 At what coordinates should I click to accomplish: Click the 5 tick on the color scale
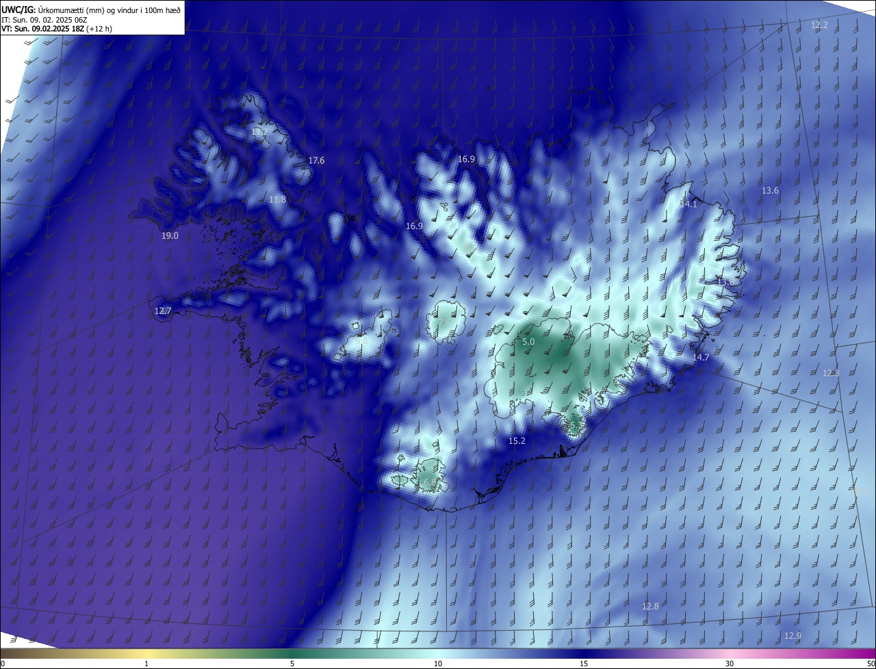tap(292, 664)
